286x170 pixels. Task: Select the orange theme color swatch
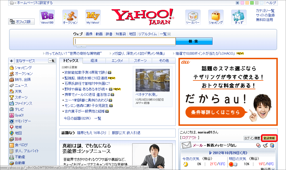(247, 3)
